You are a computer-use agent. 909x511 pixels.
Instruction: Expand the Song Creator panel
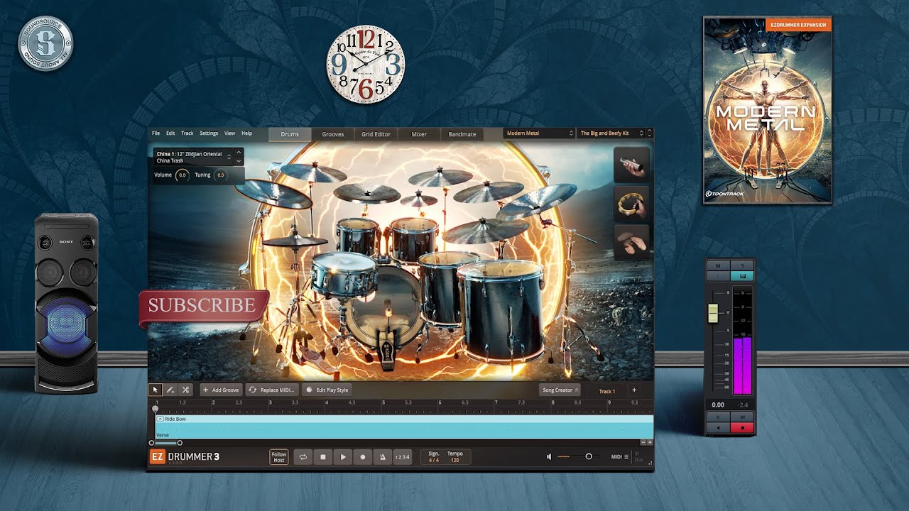click(x=560, y=390)
